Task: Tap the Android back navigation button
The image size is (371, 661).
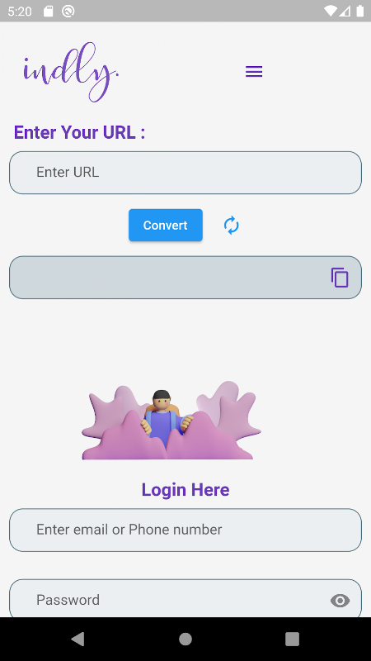Action: tap(77, 639)
